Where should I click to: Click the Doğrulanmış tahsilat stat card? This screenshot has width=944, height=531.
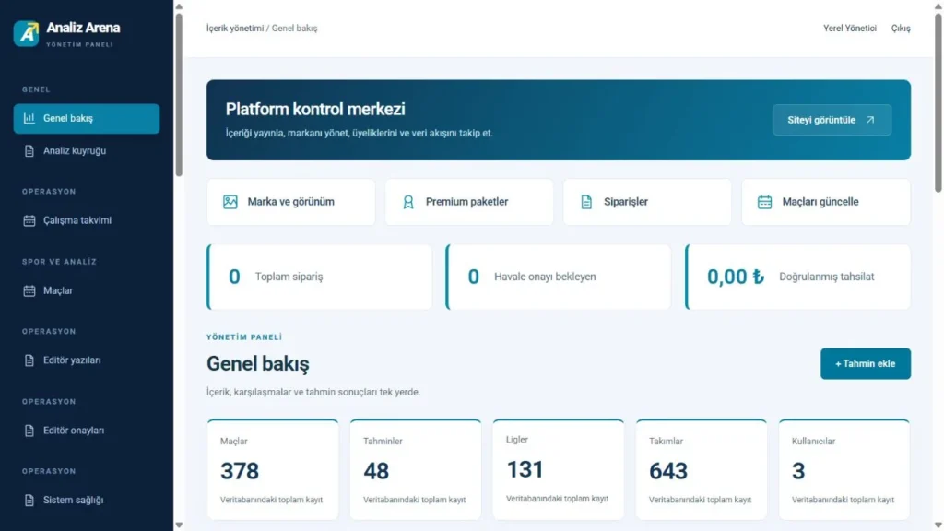797,277
